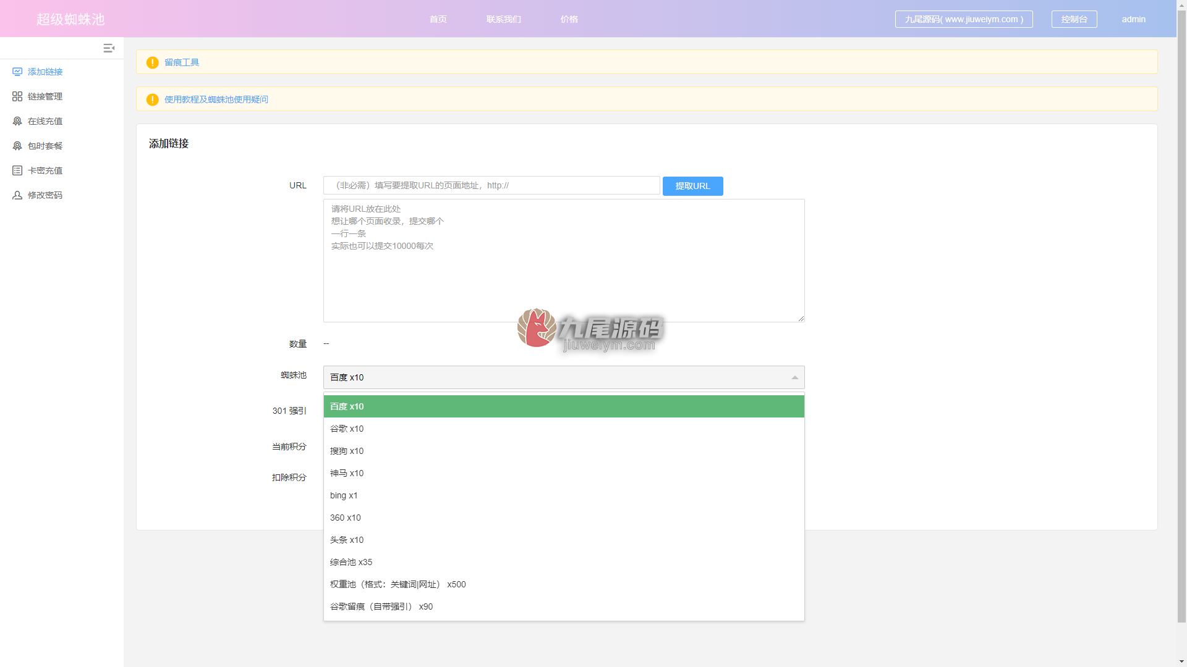Image resolution: width=1187 pixels, height=667 pixels.
Task: Click the 修改密码 user icon
Action: (x=17, y=195)
